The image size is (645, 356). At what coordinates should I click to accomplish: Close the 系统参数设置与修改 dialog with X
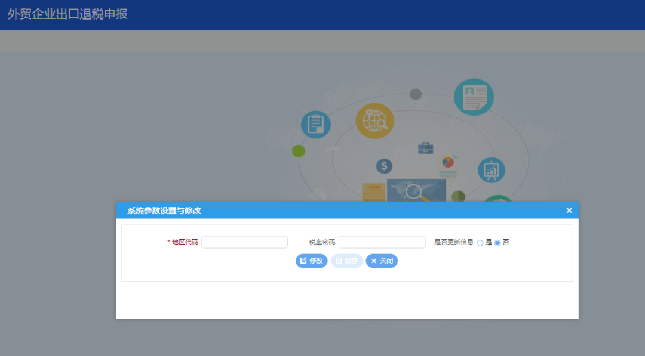(569, 210)
